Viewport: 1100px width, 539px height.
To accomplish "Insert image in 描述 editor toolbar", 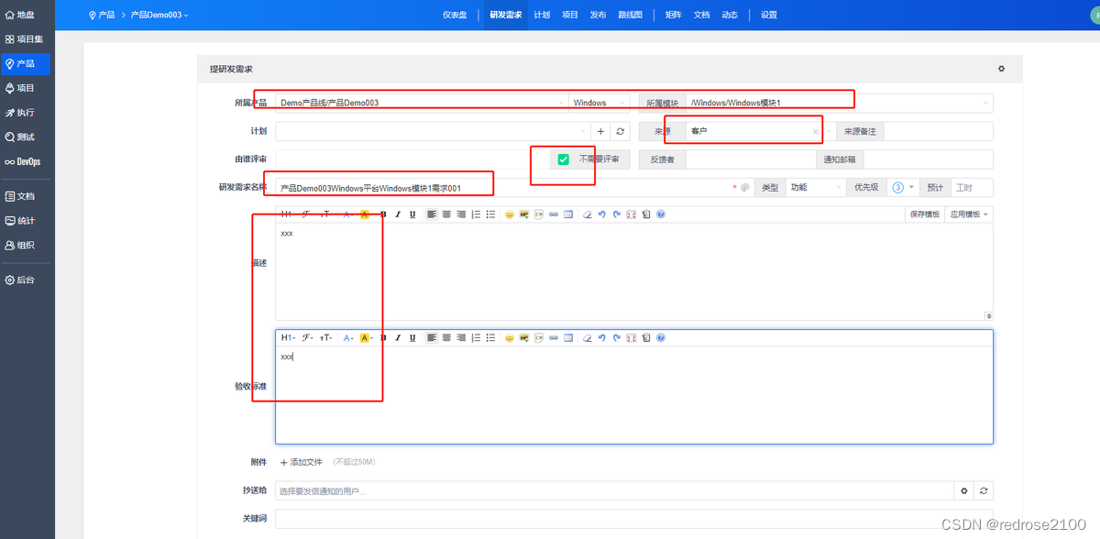I will (524, 214).
